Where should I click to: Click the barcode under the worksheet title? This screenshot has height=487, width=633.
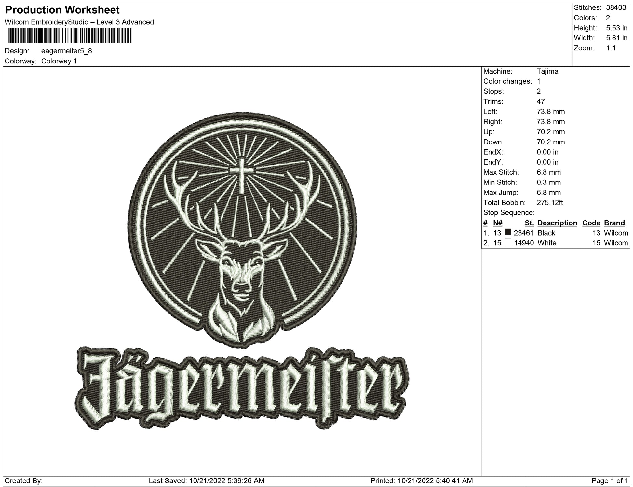[x=69, y=36]
